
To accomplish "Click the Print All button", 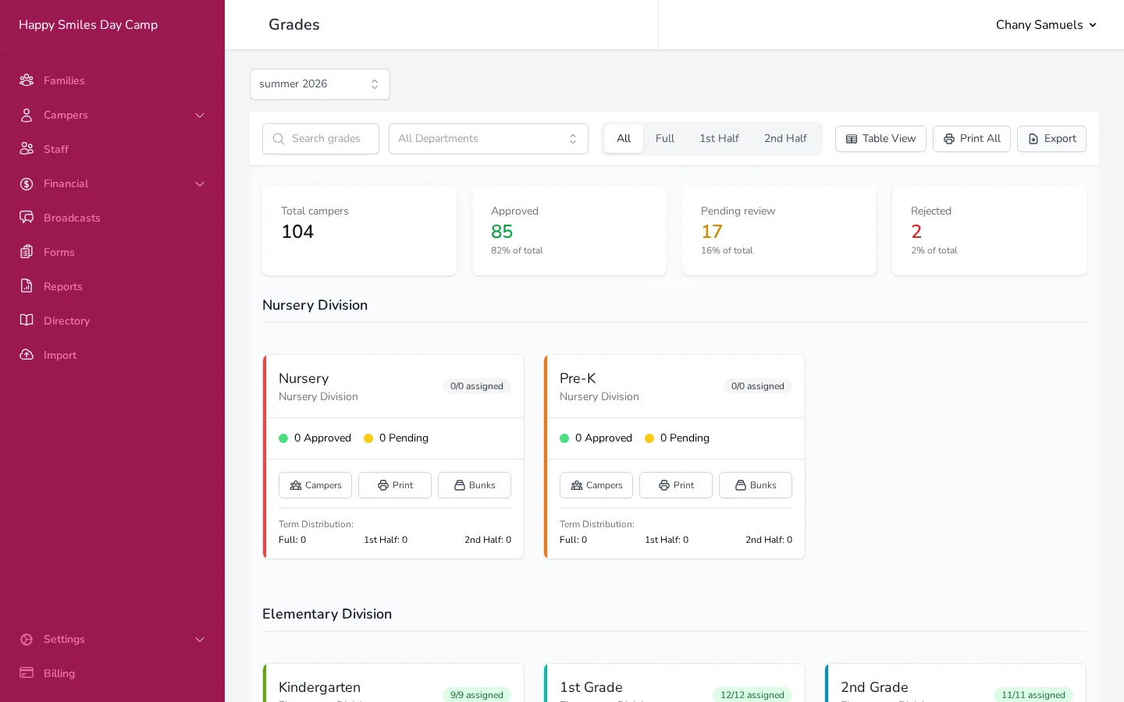I will (972, 139).
